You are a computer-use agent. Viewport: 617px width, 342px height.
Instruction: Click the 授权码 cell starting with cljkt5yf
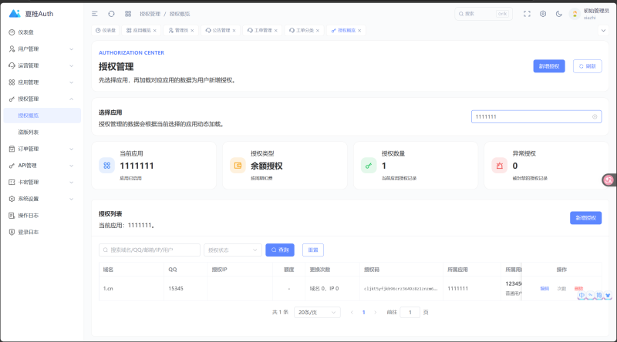pyautogui.click(x=400, y=289)
